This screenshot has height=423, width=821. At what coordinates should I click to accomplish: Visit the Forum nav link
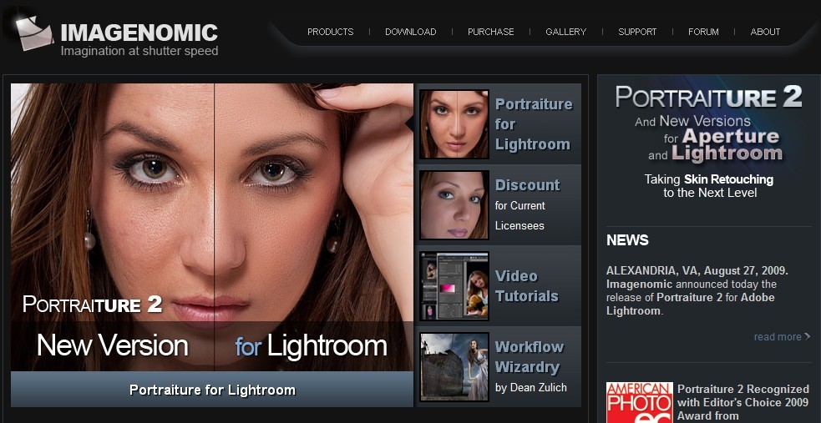703,32
